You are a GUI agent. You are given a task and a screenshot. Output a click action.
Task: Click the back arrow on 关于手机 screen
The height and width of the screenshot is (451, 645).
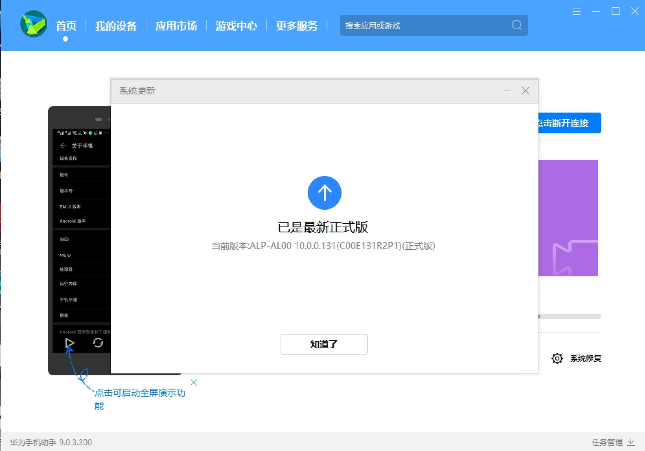pos(64,145)
